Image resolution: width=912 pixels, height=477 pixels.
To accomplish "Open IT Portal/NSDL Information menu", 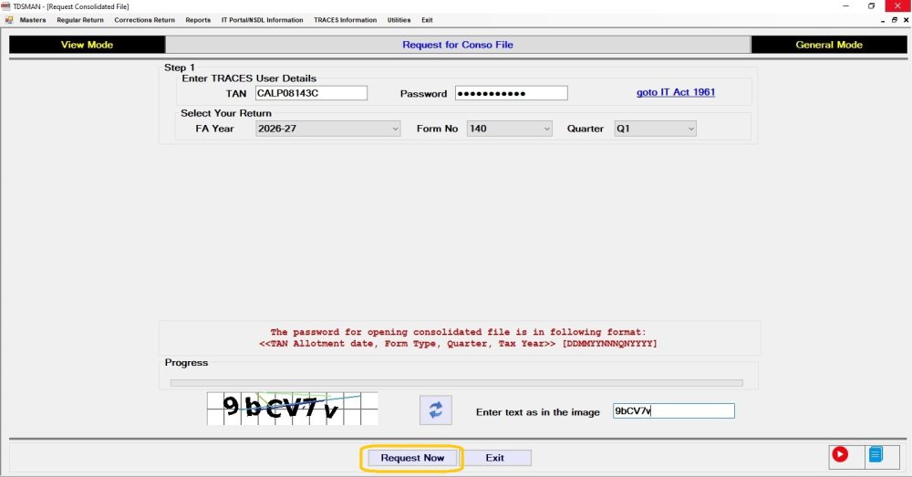I will coord(263,20).
